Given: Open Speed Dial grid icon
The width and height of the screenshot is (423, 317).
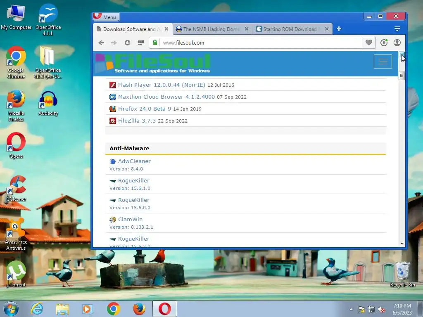Looking at the screenshot, I should click(140, 43).
